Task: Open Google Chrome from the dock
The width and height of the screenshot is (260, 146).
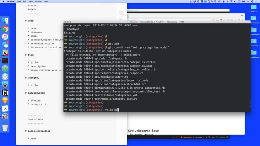Action: 5,29
